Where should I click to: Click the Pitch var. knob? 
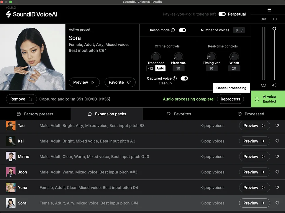178,57
